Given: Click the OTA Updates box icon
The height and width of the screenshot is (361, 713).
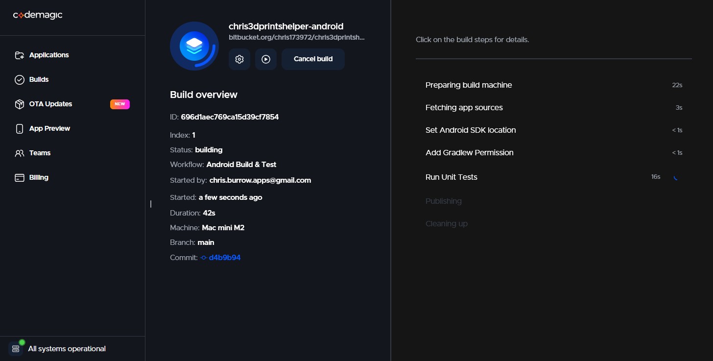Looking at the screenshot, I should [20, 104].
